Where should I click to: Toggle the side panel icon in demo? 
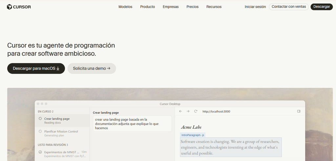(299, 111)
